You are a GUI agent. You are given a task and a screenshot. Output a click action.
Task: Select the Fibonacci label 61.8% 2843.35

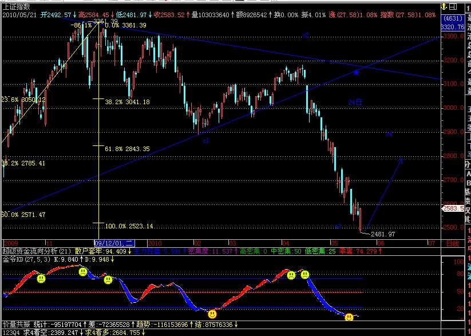[127, 149]
